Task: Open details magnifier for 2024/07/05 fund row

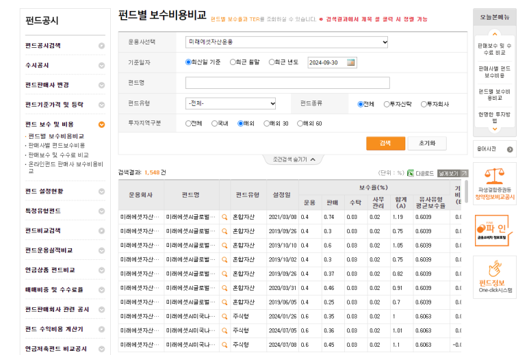Action: 224,330
